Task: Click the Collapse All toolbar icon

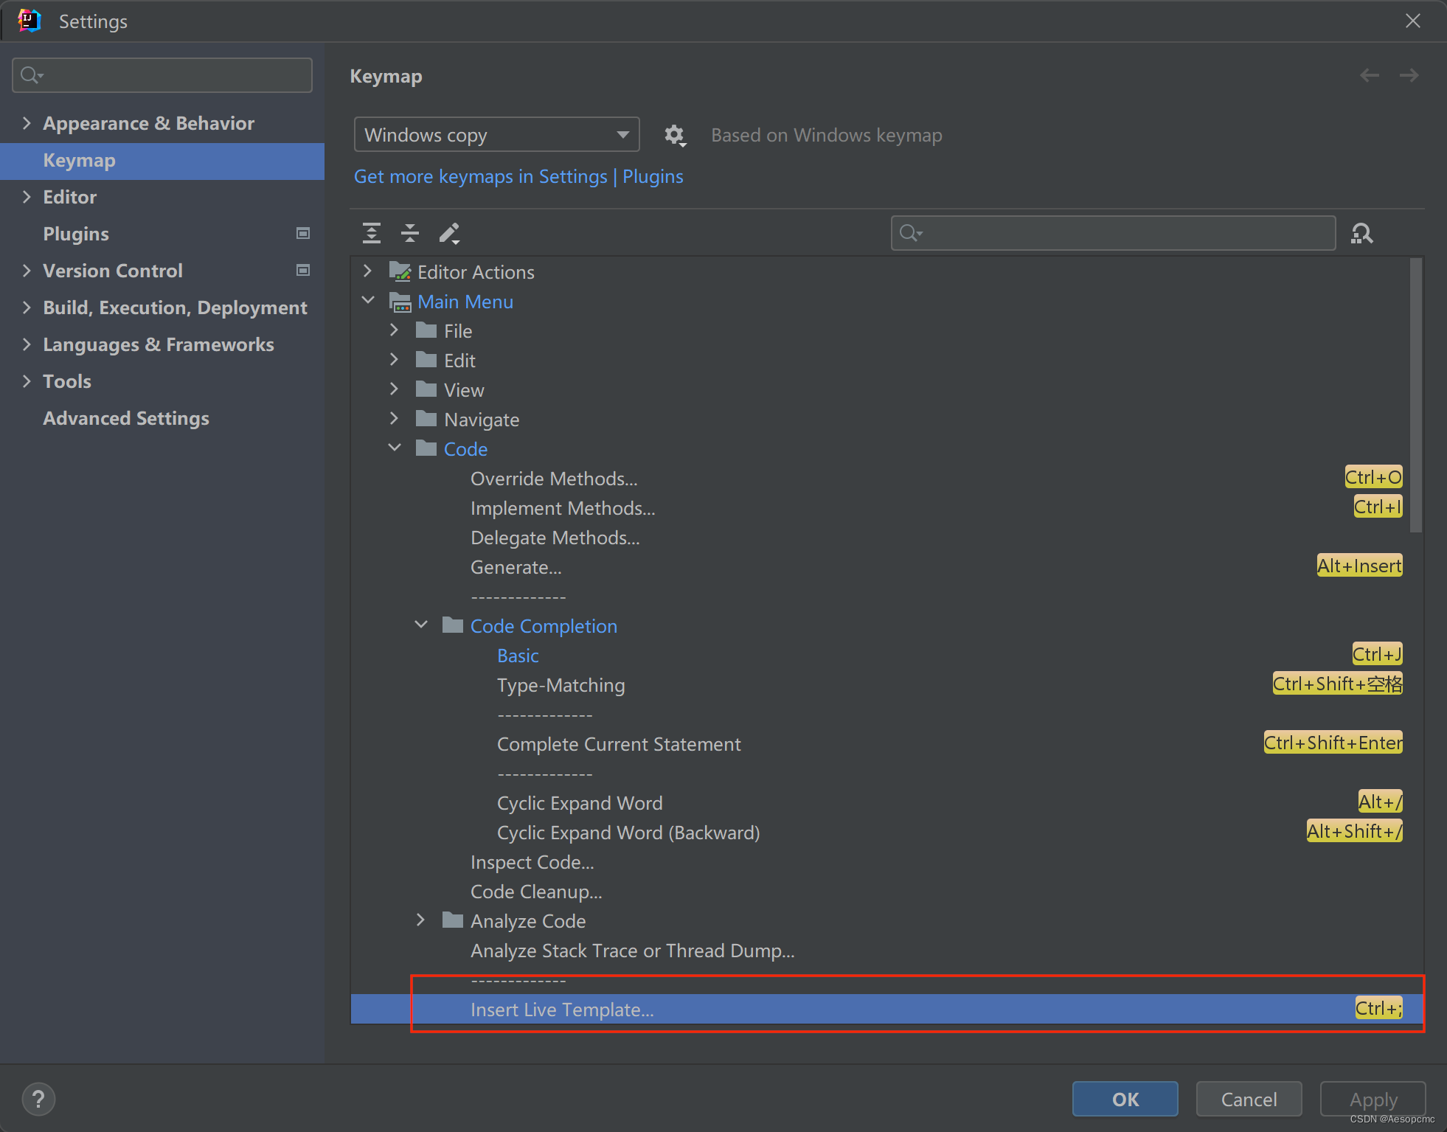Action: 410,233
